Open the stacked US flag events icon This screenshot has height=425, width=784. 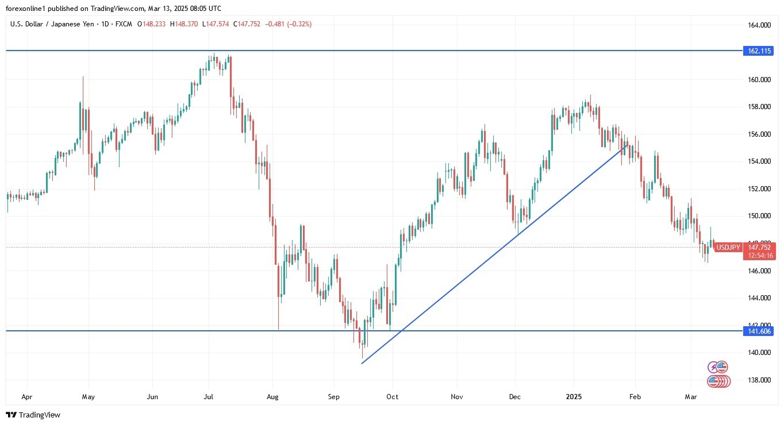coord(718,381)
